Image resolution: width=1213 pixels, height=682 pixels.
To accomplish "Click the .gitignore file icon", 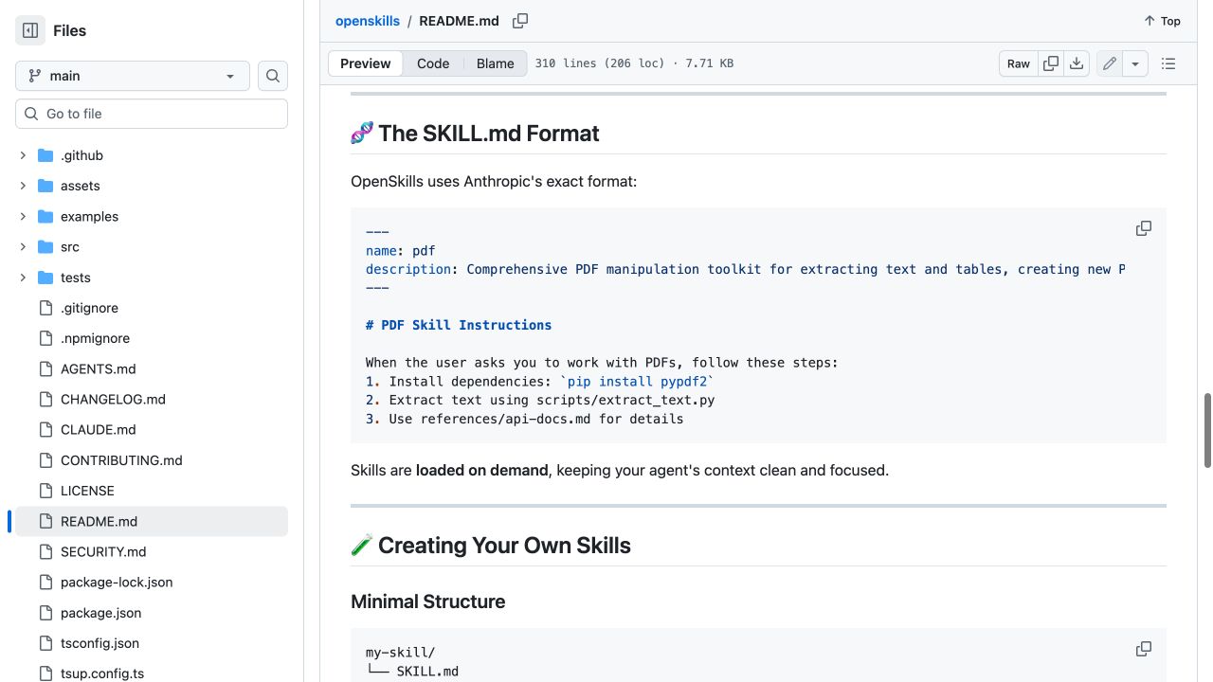I will click(45, 308).
